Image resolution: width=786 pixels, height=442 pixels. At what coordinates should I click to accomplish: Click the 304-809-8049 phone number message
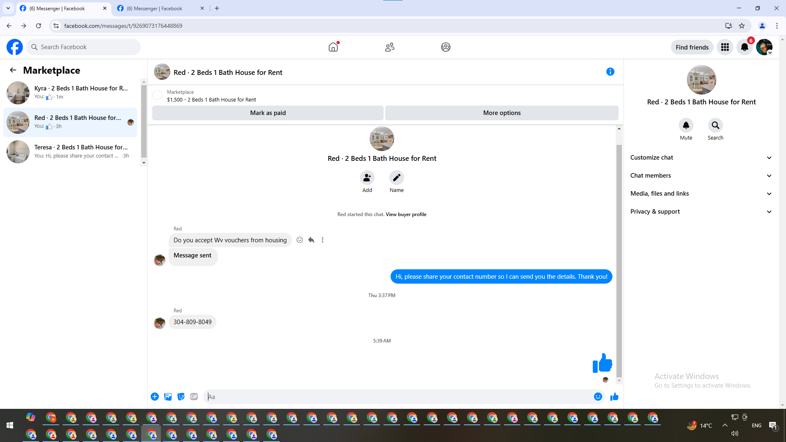(x=192, y=322)
